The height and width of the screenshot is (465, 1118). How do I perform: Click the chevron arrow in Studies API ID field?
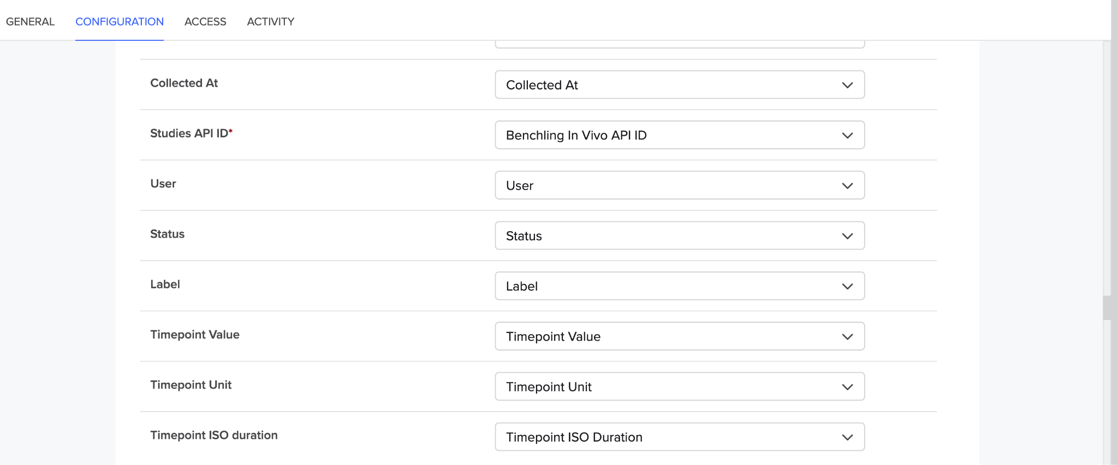[847, 135]
